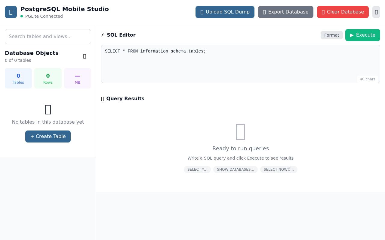Toggle the app theme using the header switch

click(376, 12)
